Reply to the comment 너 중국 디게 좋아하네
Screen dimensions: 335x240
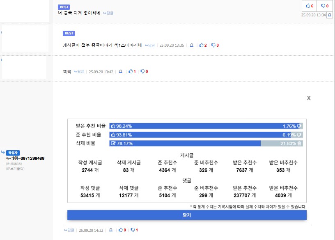click(x=108, y=13)
